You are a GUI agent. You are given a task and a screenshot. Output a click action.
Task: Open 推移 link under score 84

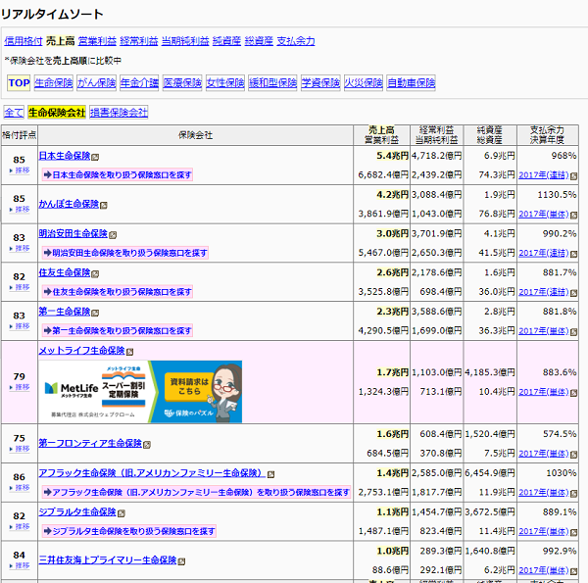pos(22,565)
